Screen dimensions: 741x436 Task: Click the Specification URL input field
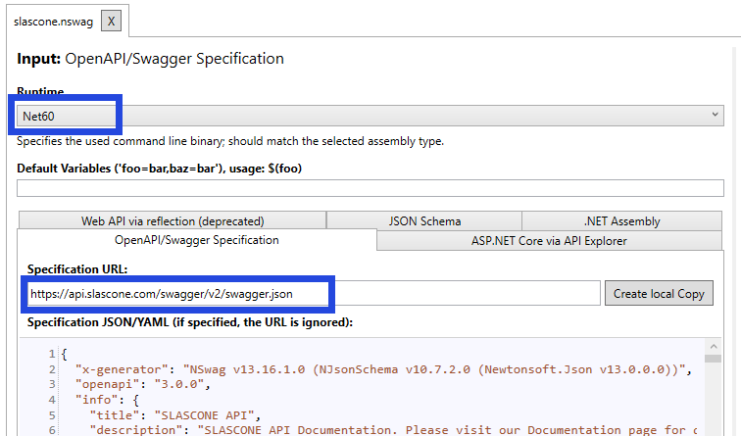click(314, 293)
